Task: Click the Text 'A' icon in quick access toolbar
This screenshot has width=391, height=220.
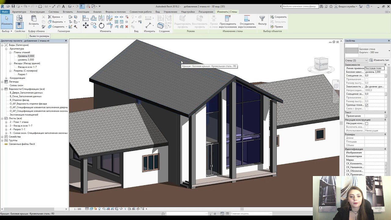Action: (63, 6)
